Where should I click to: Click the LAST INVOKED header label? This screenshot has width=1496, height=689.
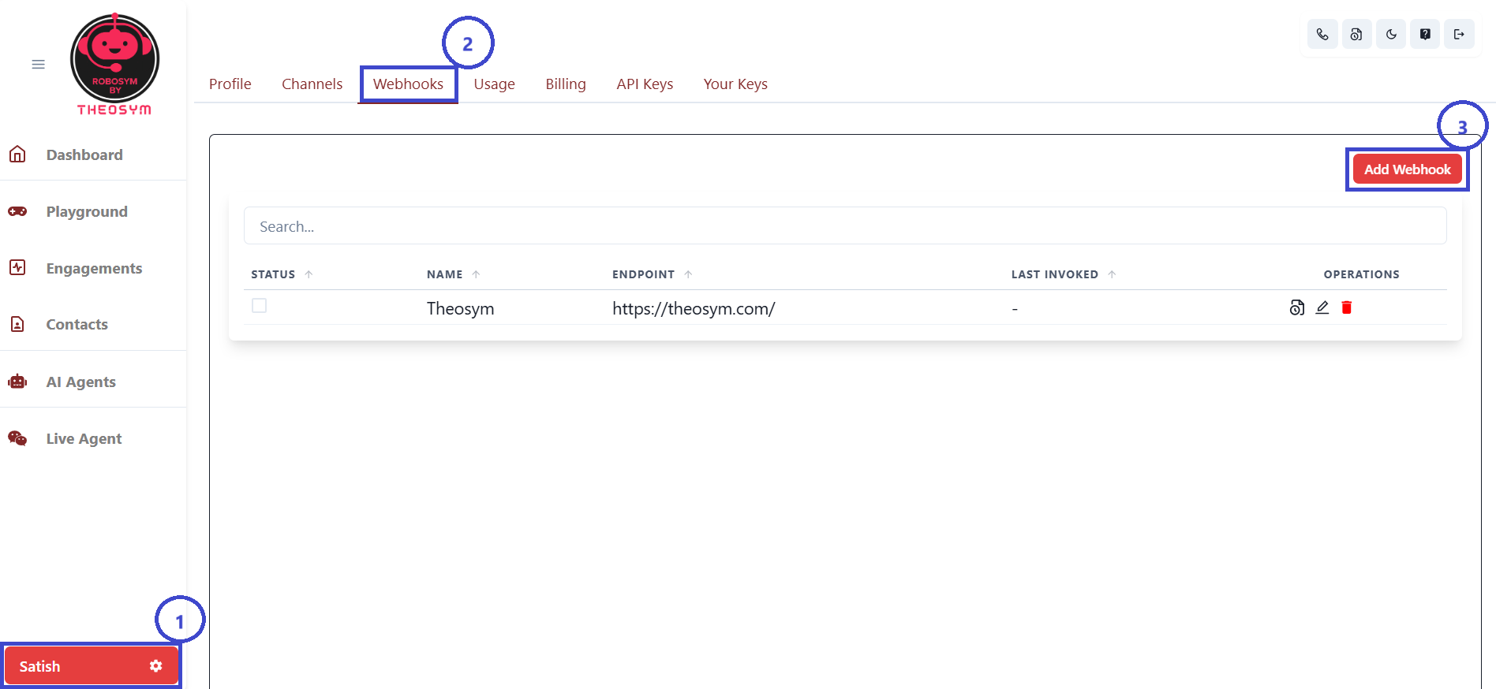[1054, 274]
